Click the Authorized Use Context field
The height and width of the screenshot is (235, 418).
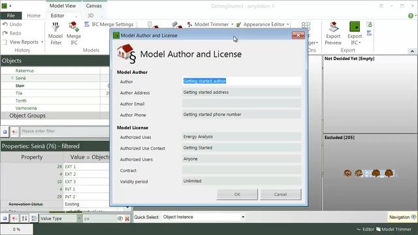(x=242, y=148)
